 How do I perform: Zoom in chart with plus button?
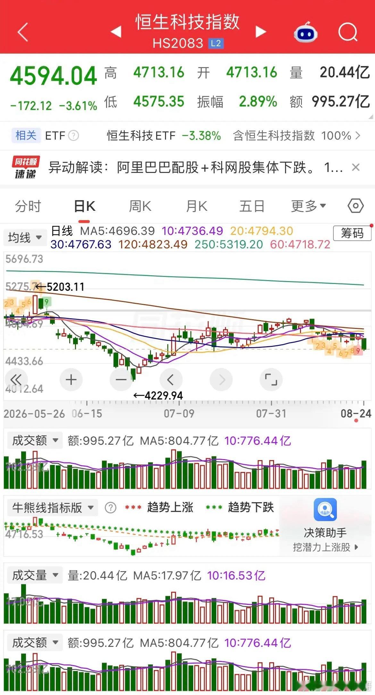(x=71, y=380)
